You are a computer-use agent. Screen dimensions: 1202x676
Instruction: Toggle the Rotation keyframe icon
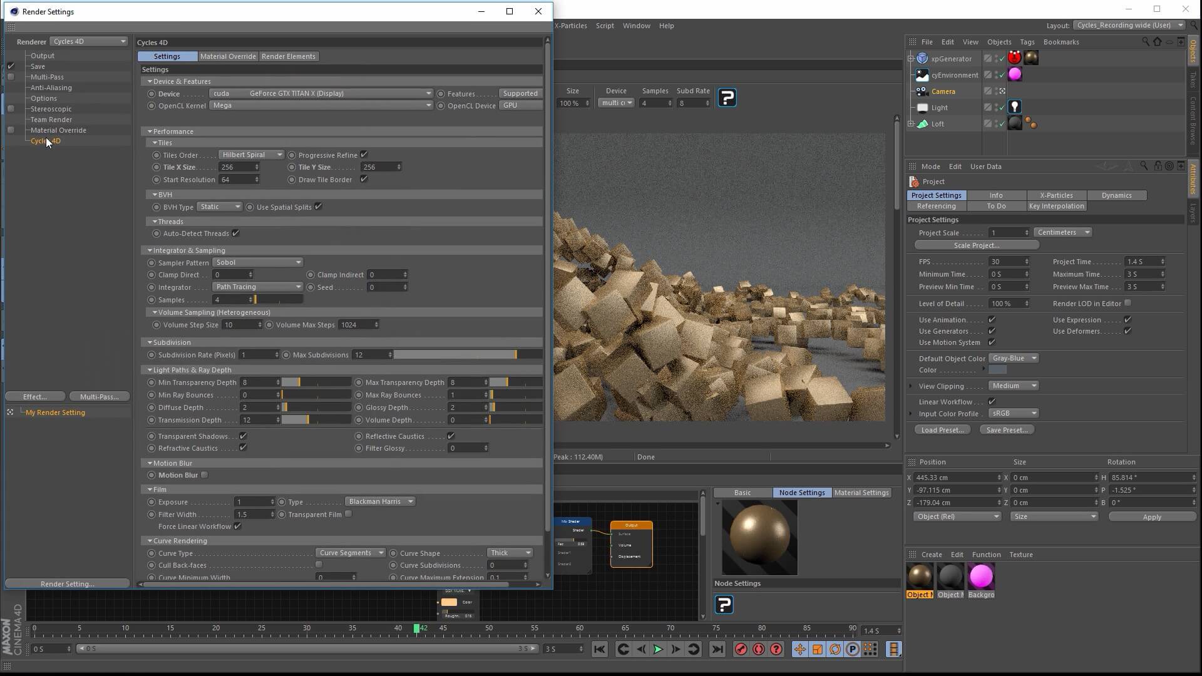(x=835, y=649)
